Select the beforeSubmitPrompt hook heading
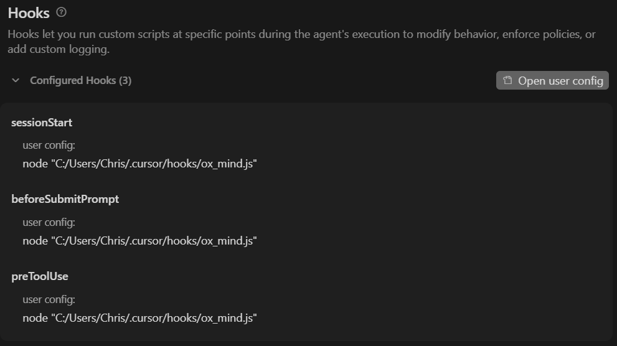 coord(65,199)
